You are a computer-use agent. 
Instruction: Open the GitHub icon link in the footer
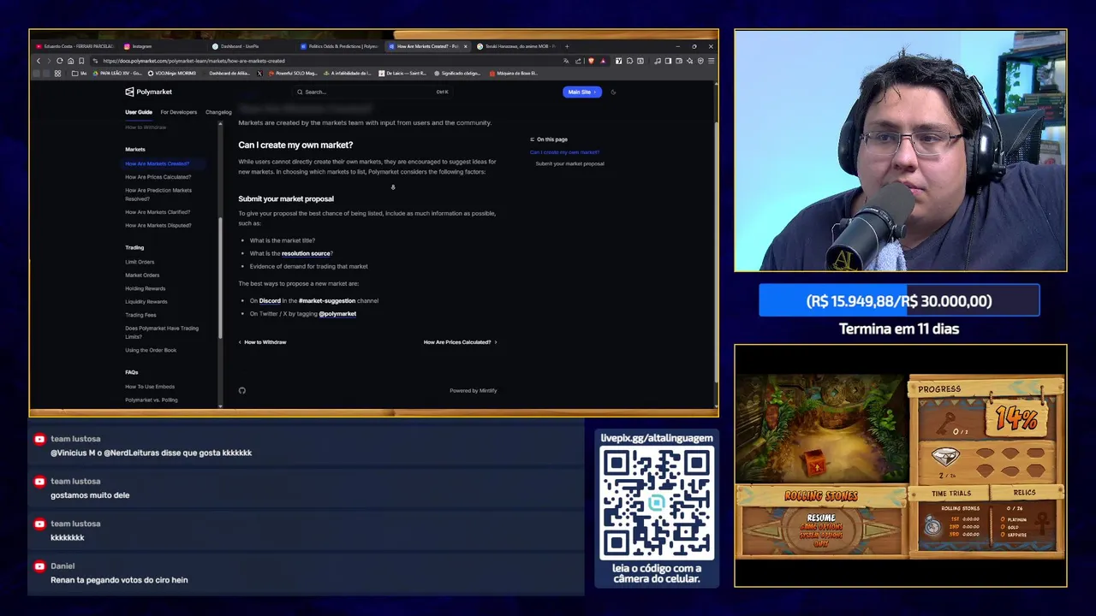tap(242, 390)
